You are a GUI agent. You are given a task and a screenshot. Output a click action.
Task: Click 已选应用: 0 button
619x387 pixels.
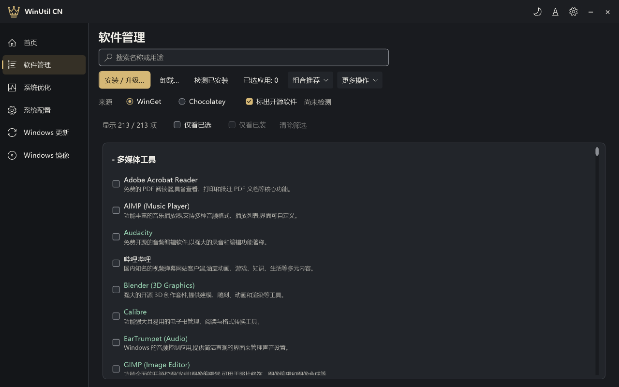261,80
